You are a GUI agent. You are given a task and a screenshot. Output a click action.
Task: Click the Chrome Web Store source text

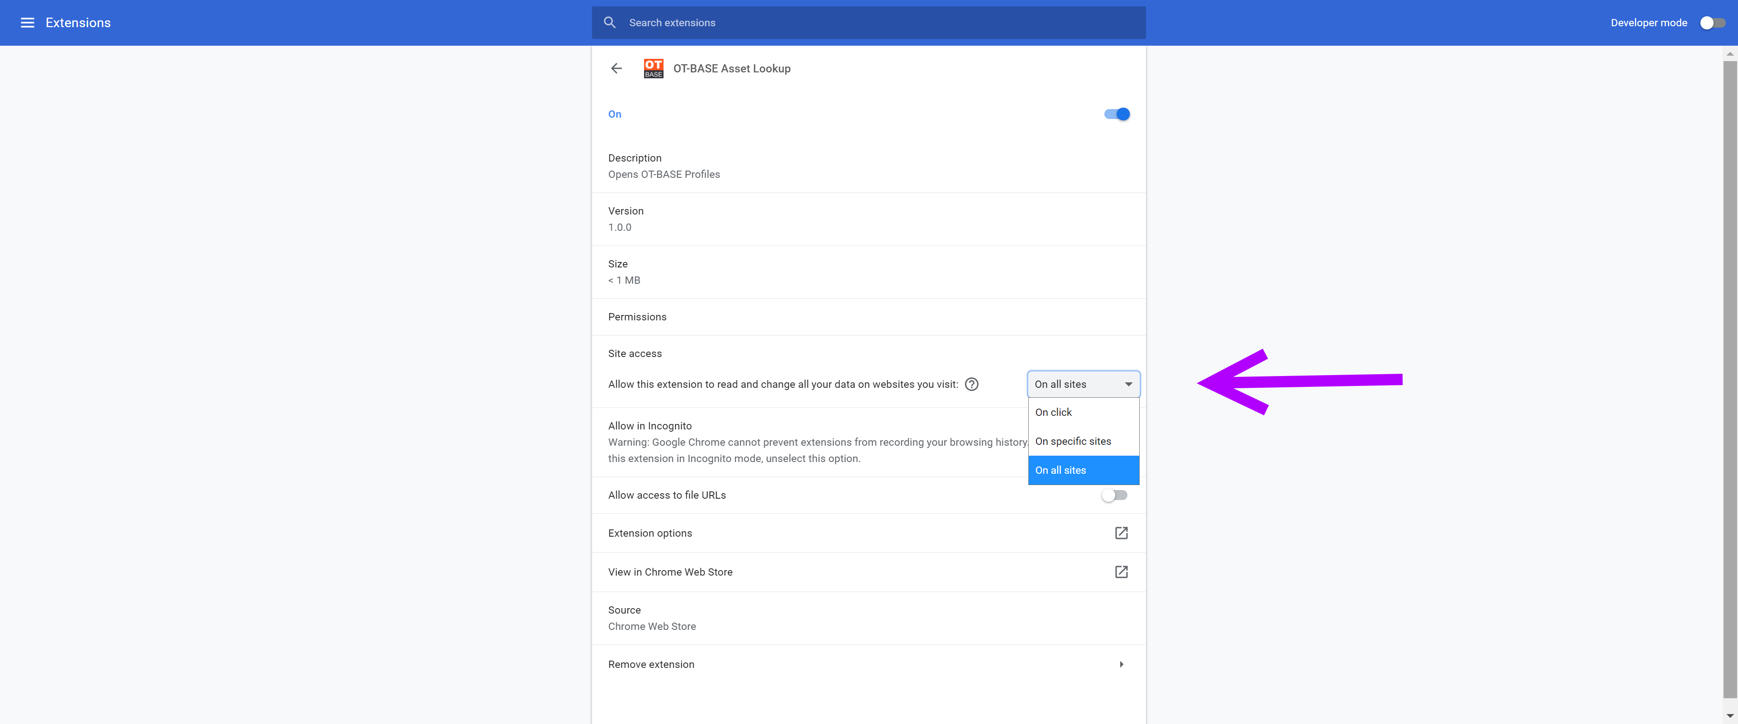pyautogui.click(x=652, y=626)
